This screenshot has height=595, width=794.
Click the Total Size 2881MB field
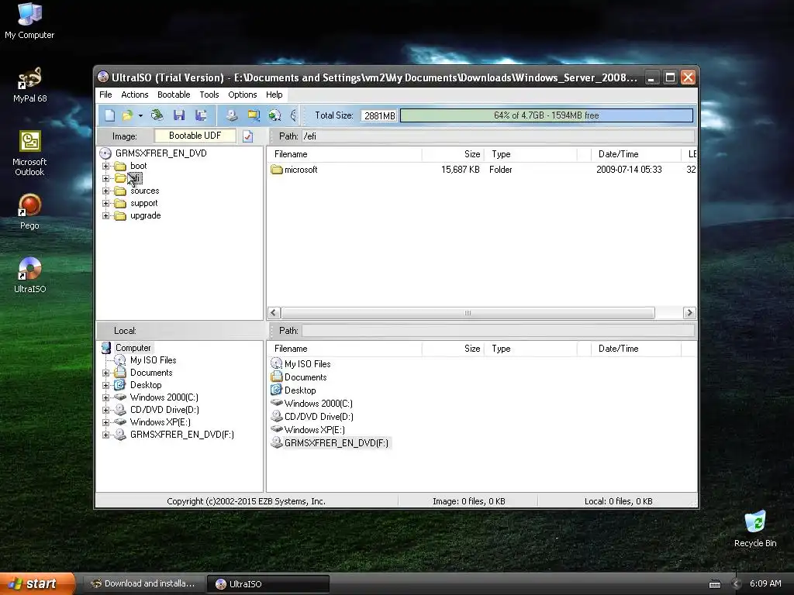coord(379,115)
